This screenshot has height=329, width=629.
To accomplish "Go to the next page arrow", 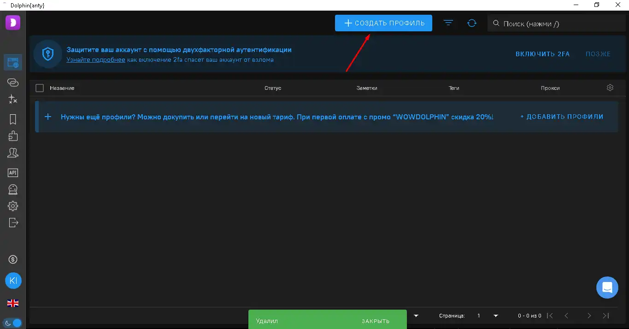I will (x=589, y=316).
